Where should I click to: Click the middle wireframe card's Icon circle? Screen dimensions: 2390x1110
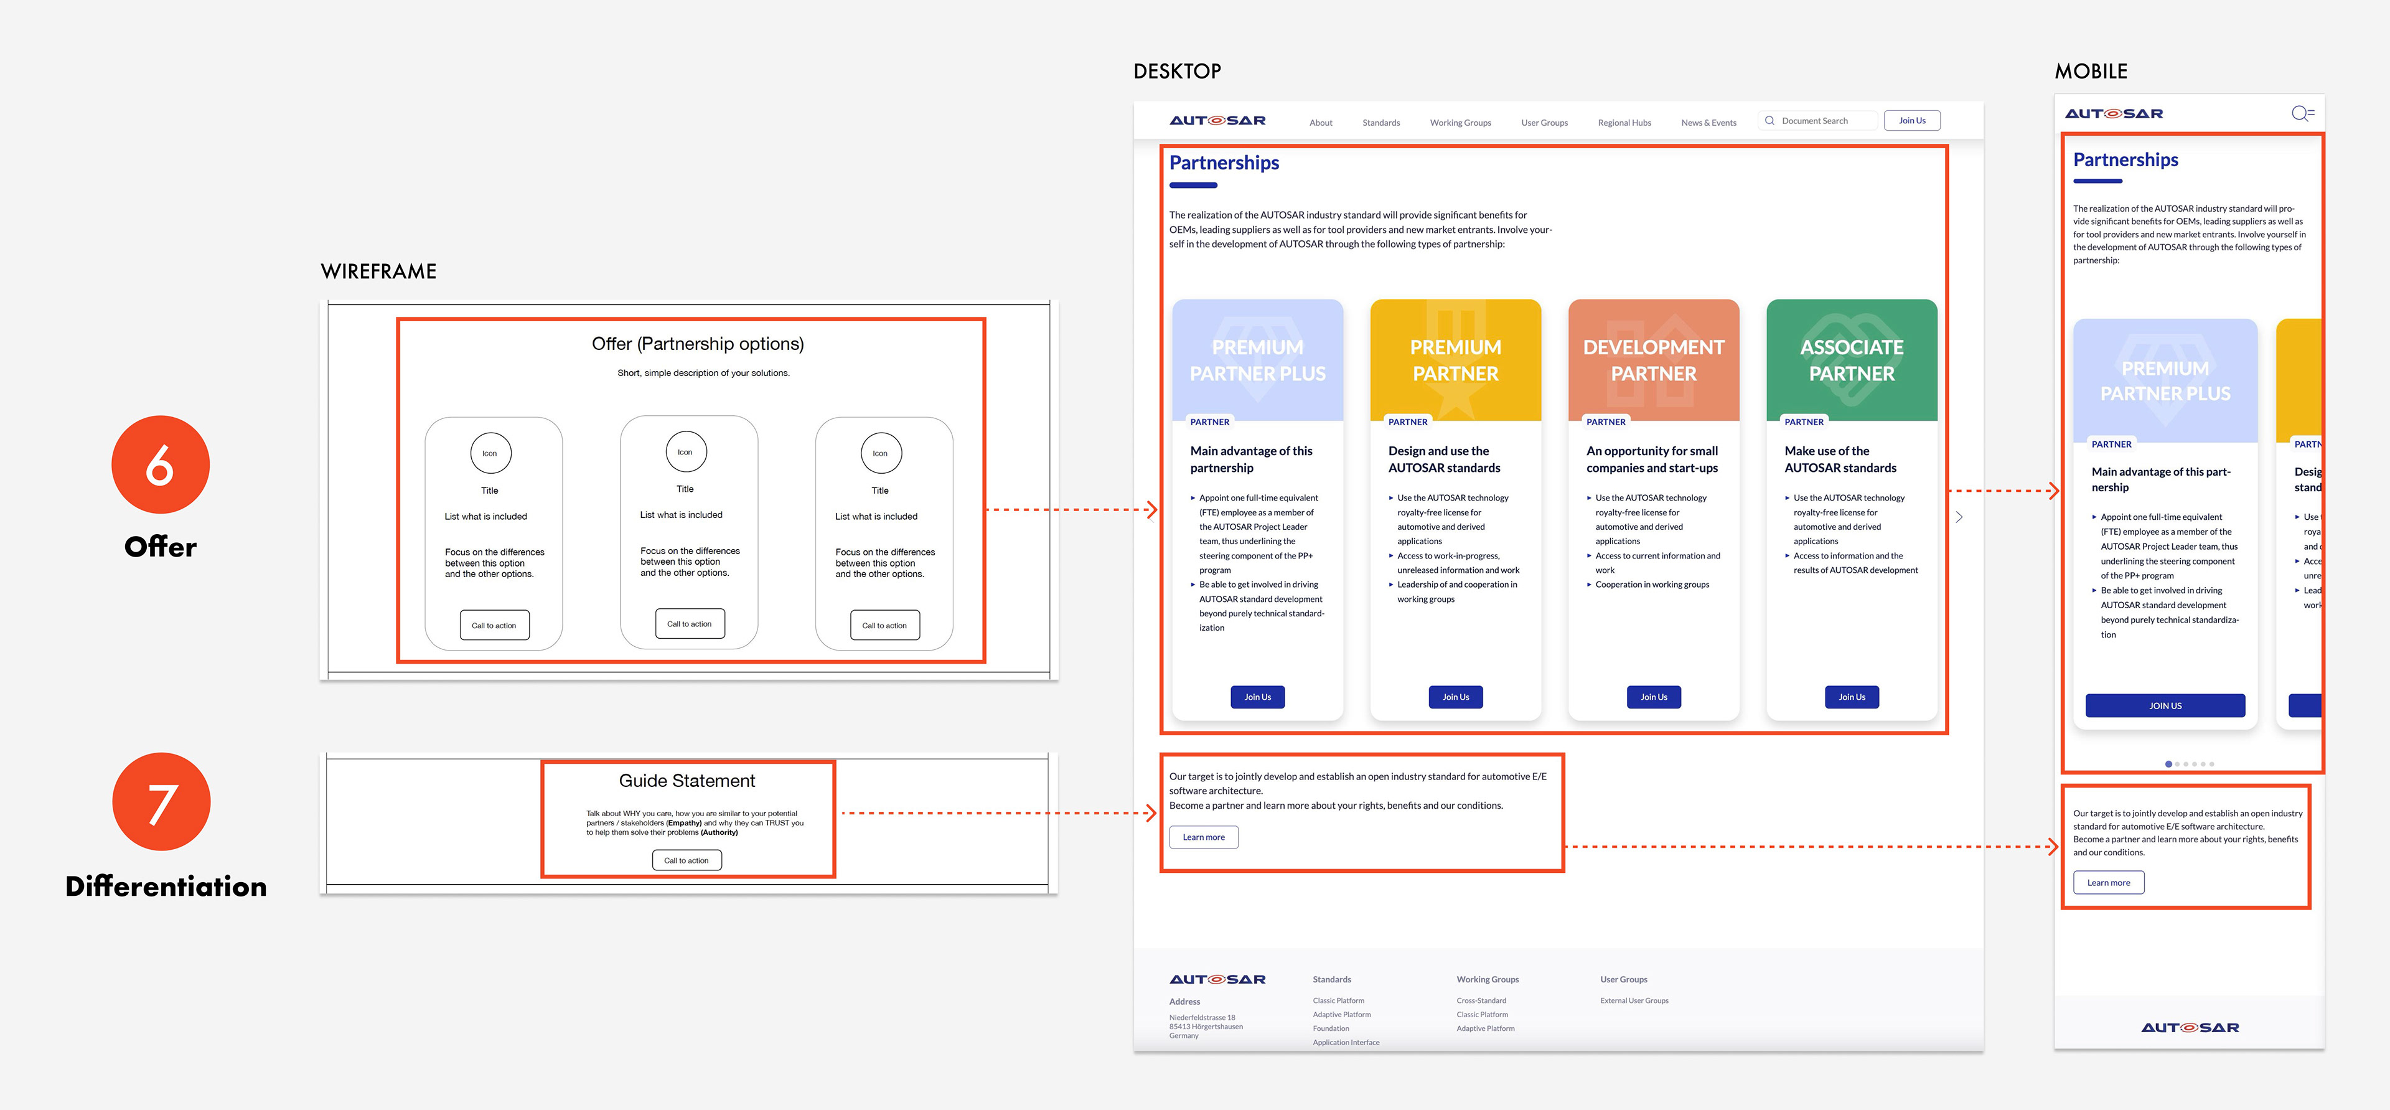[686, 452]
